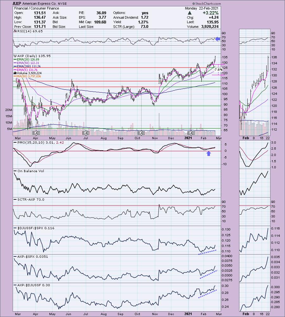Click the 135 price axis label on main chart
This screenshot has height=317, width=285.
pyautogui.click(x=225, y=57)
